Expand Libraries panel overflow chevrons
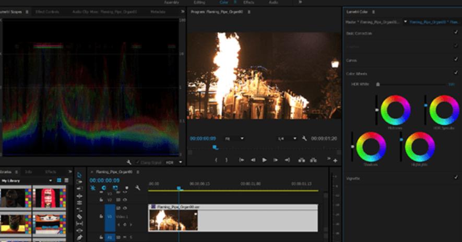 (70, 172)
